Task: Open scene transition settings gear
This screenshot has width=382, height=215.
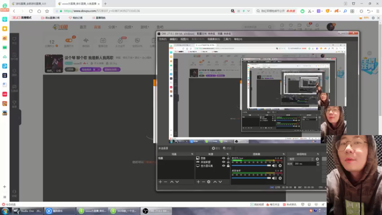Action: click(317, 159)
